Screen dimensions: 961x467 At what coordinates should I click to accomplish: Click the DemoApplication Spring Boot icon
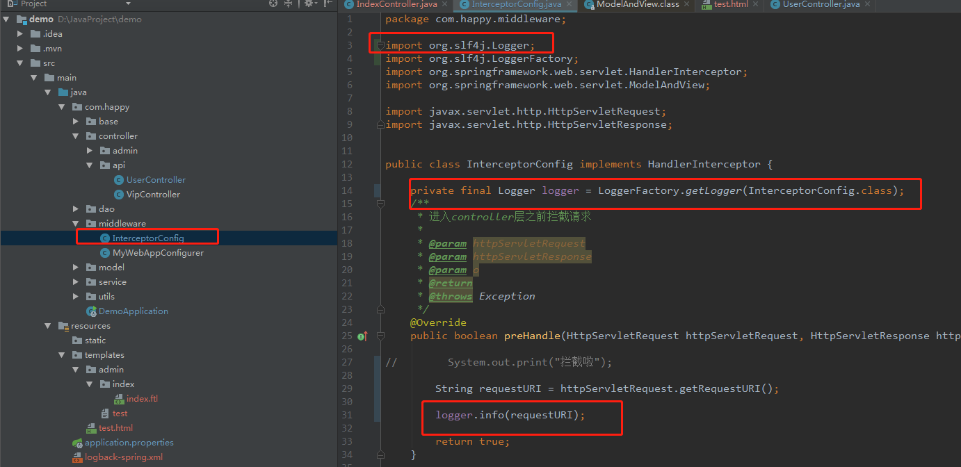[x=91, y=311]
